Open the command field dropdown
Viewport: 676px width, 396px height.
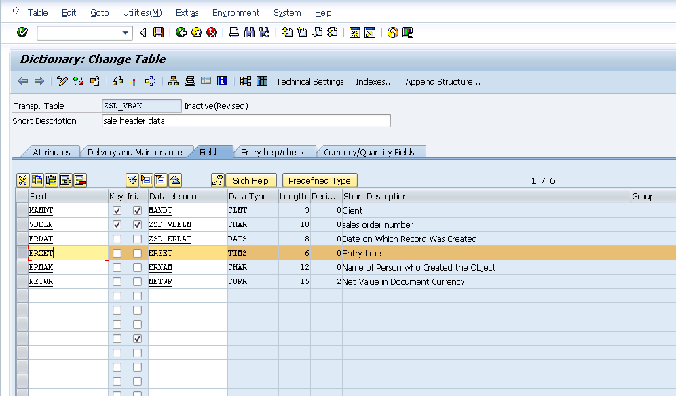(126, 32)
